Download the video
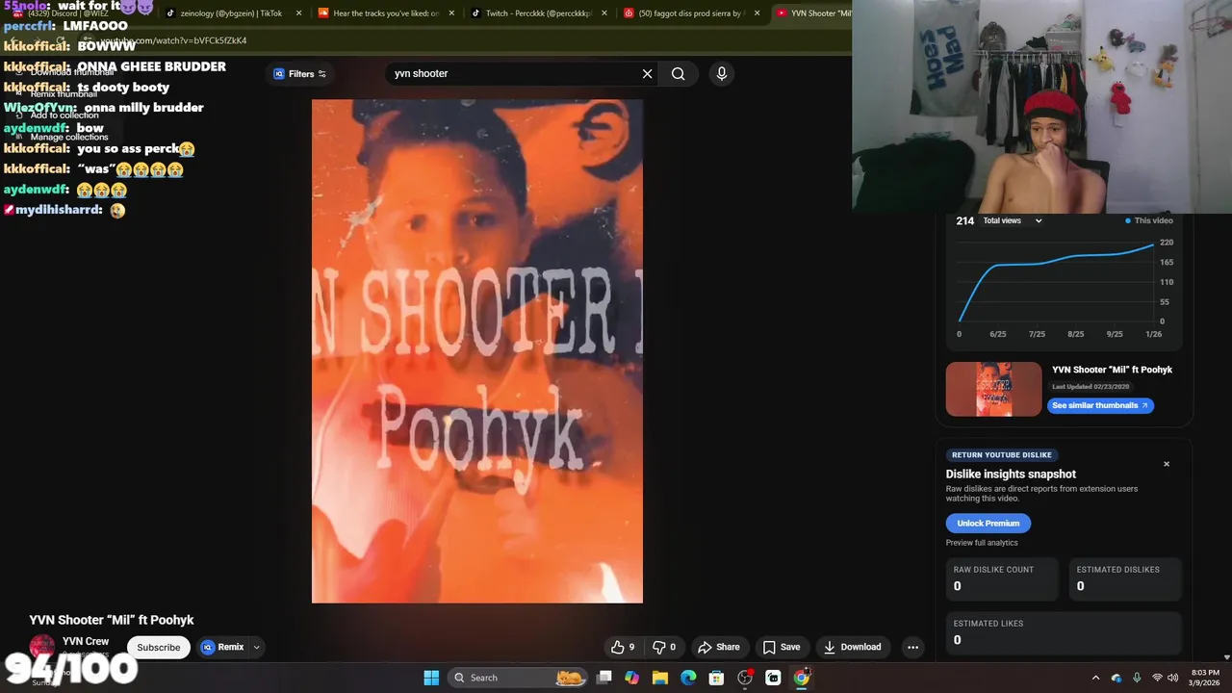This screenshot has height=693, width=1232. pyautogui.click(x=852, y=647)
